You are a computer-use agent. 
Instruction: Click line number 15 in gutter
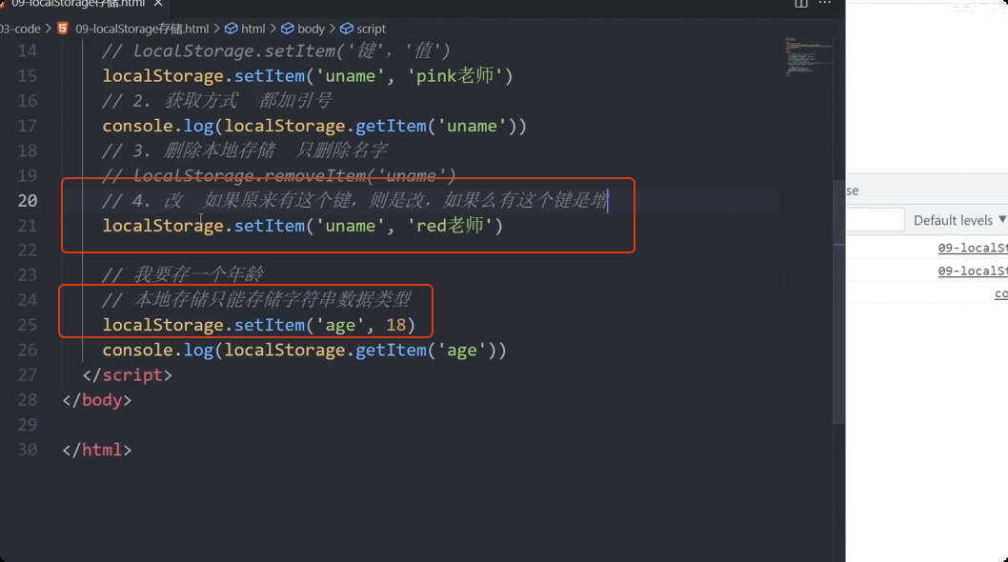[x=27, y=76]
